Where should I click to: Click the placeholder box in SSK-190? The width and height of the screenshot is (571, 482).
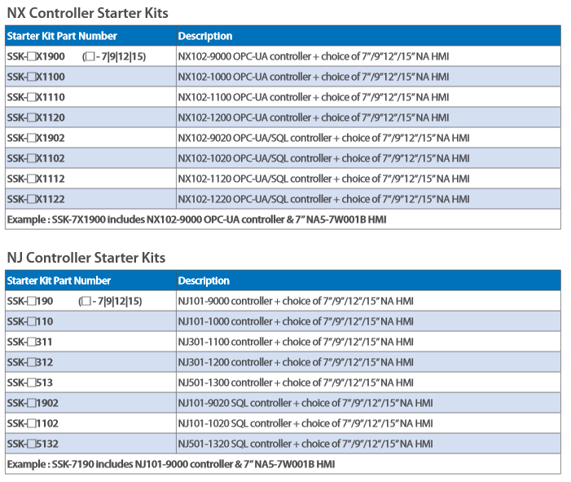coord(32,301)
